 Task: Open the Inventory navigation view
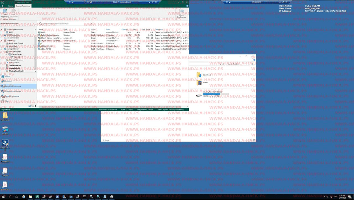coord(18,81)
